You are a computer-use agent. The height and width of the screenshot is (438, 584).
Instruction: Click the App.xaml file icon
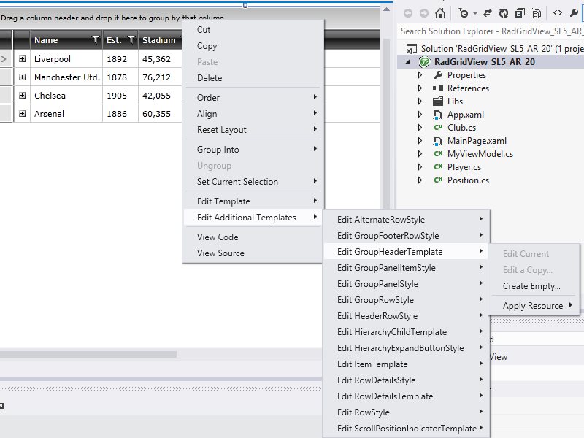pyautogui.click(x=438, y=115)
